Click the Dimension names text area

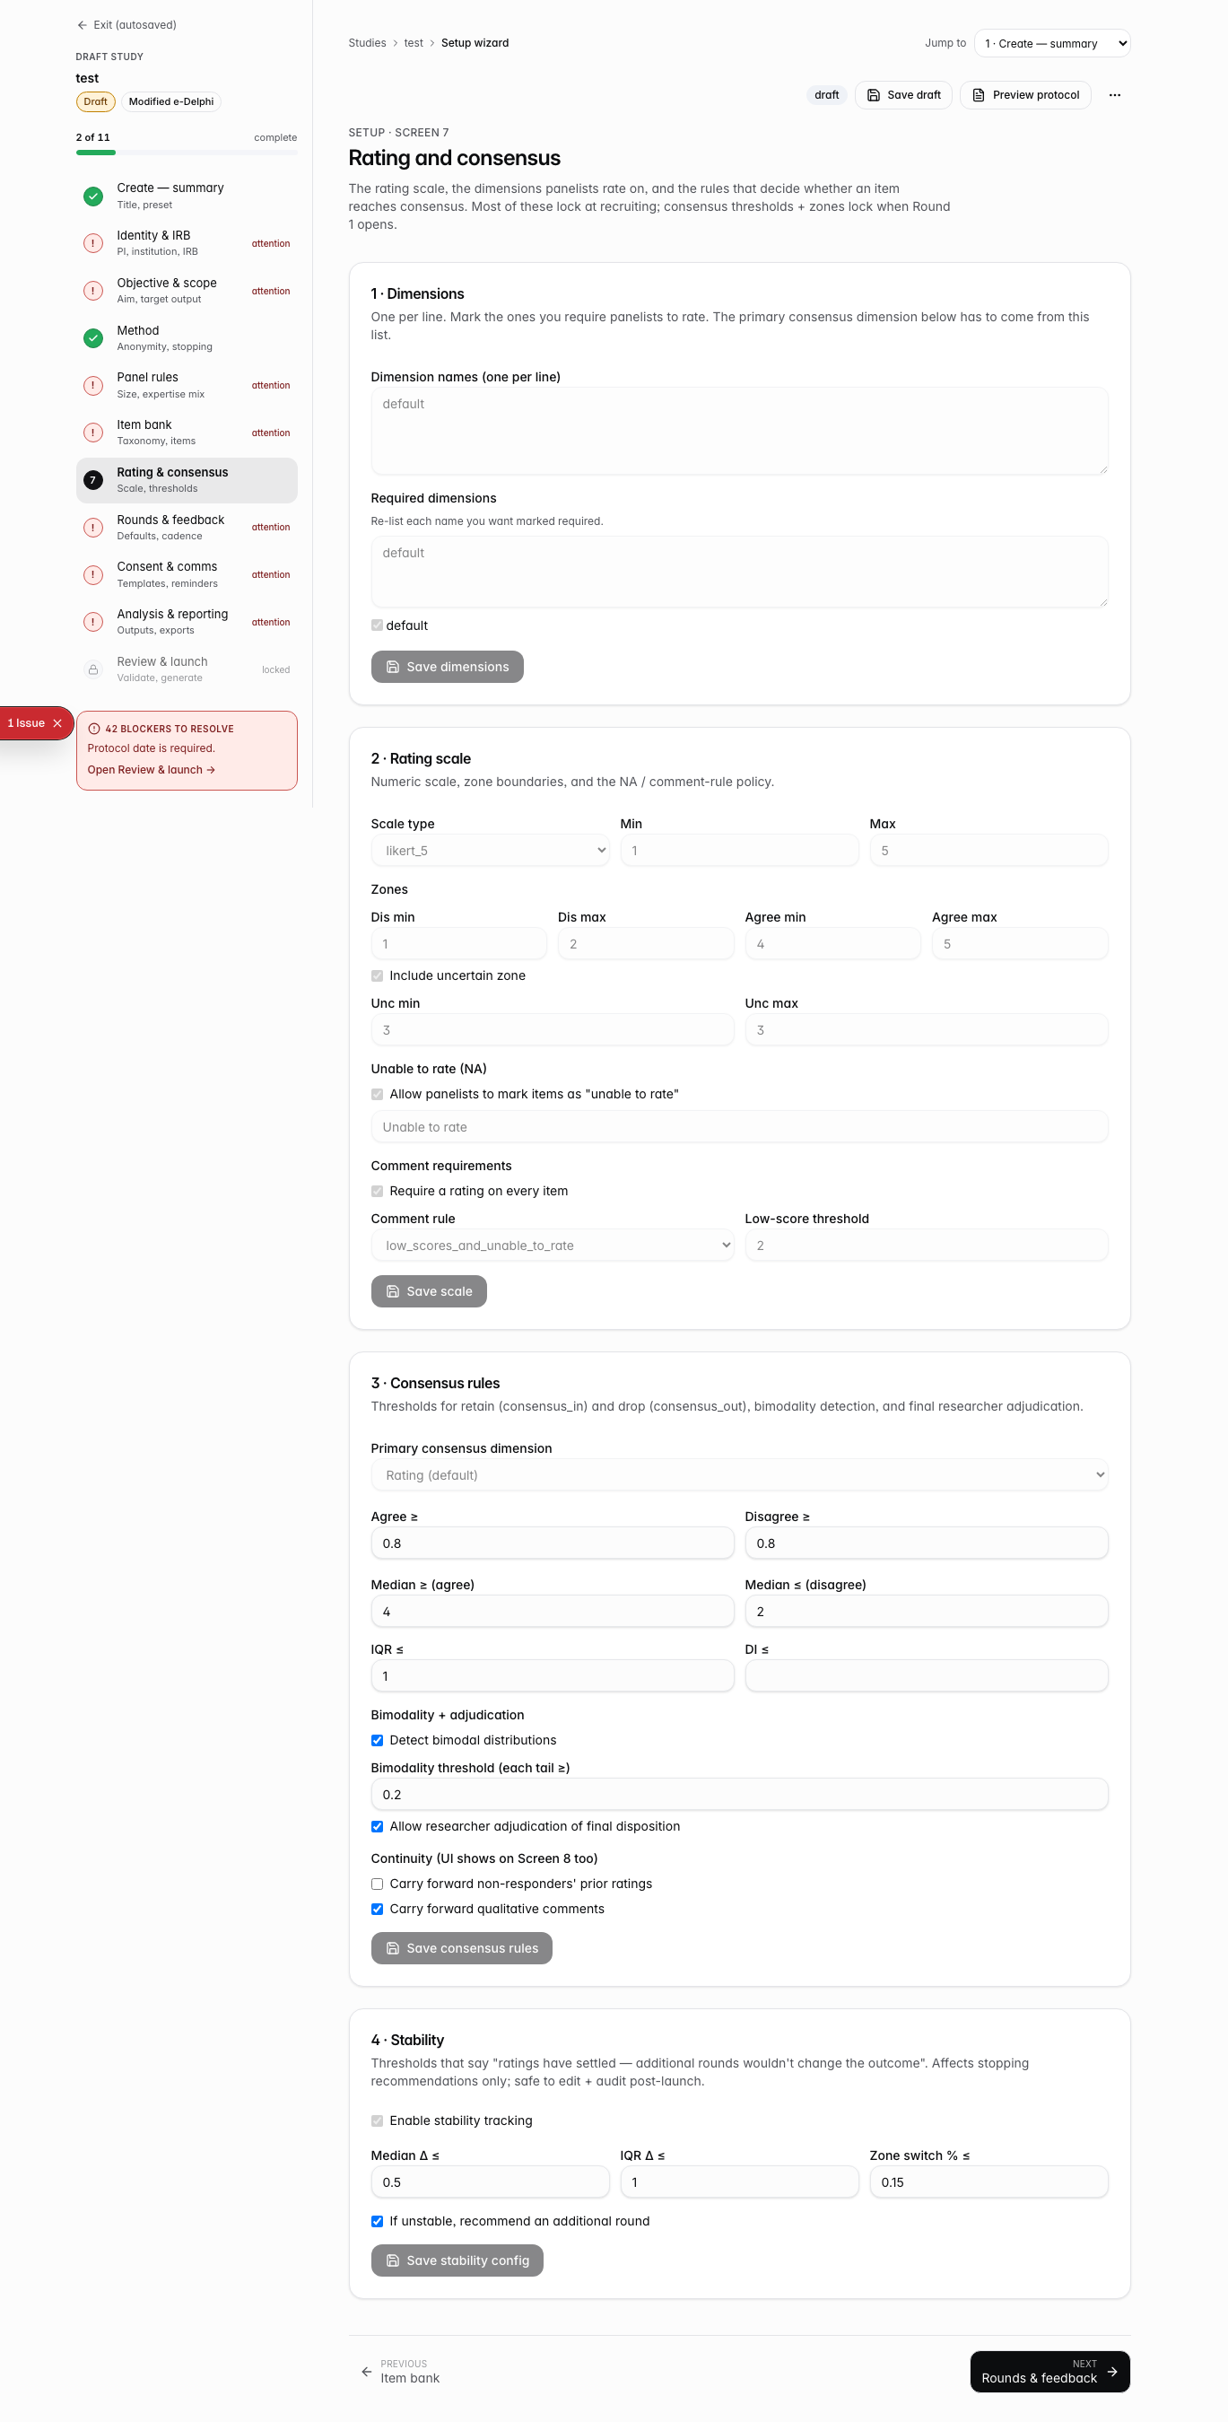pyautogui.click(x=739, y=432)
